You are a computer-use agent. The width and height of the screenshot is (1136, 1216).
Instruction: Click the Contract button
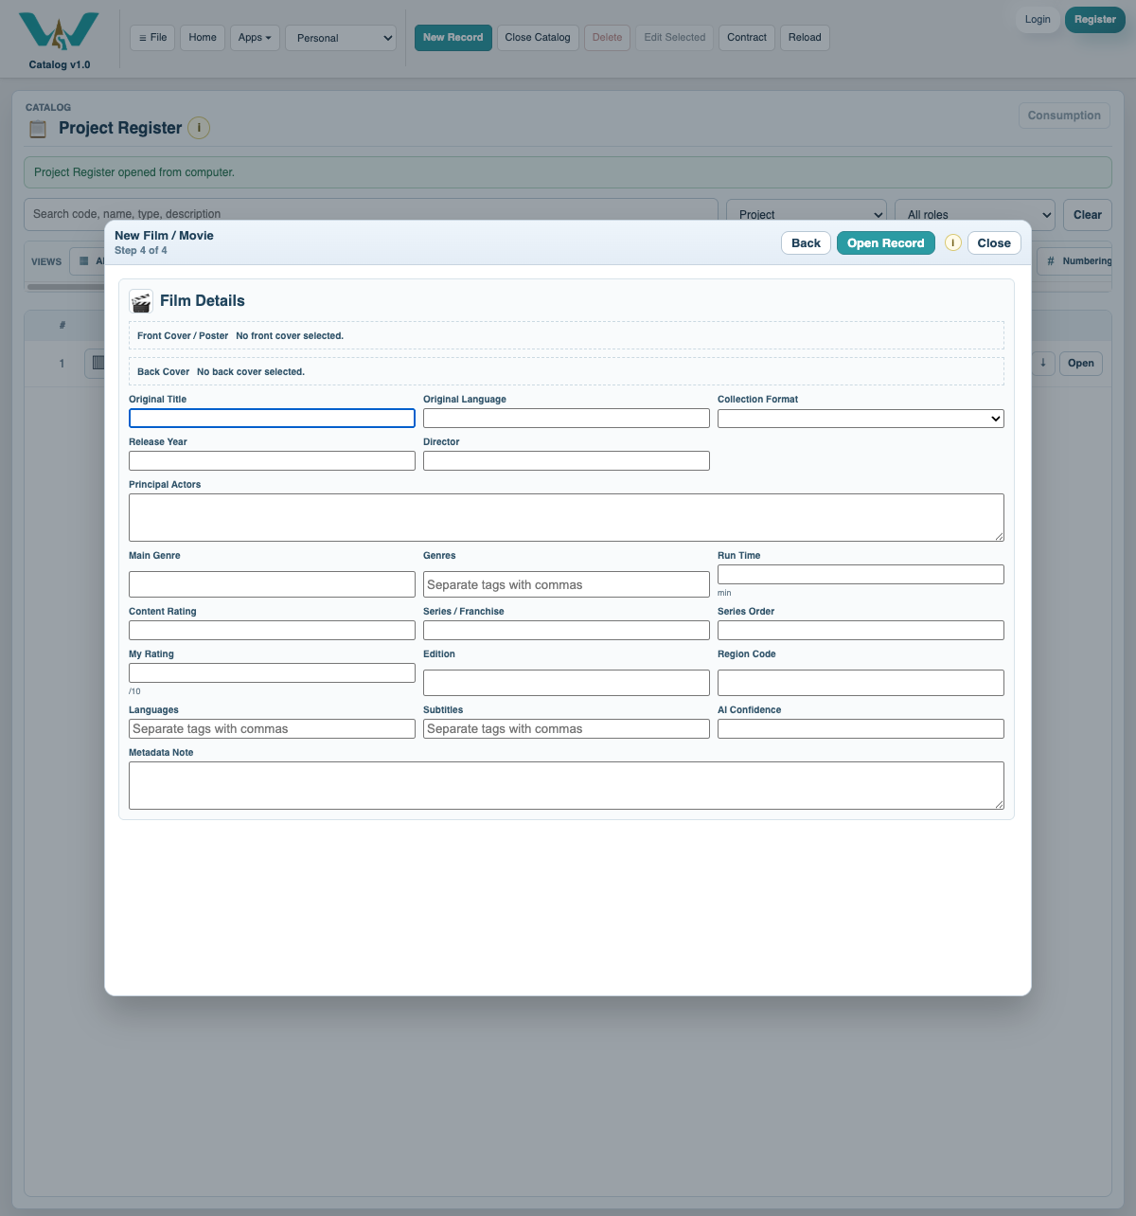(x=747, y=38)
